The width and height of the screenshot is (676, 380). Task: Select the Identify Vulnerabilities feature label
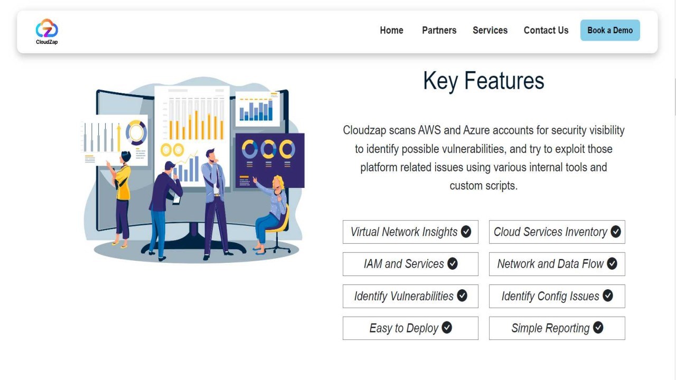[x=403, y=296]
